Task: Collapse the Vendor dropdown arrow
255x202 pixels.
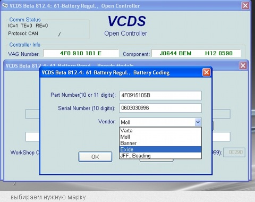Action: click(x=198, y=122)
